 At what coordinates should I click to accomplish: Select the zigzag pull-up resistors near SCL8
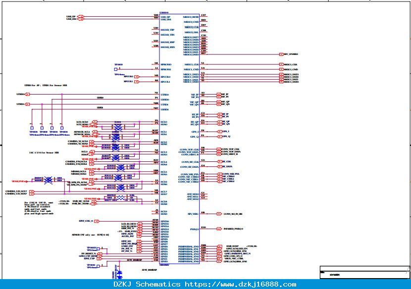coord(120,198)
